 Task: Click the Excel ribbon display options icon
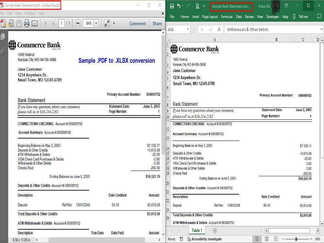coord(286,6)
